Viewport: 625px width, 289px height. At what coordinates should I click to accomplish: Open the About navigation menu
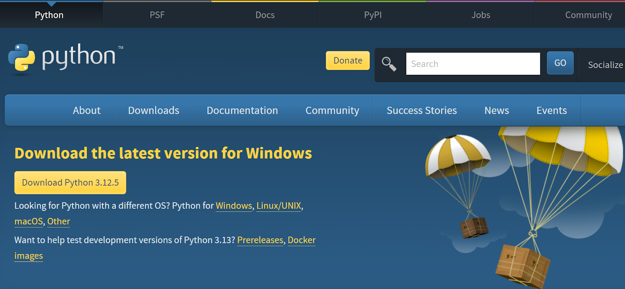pos(87,110)
